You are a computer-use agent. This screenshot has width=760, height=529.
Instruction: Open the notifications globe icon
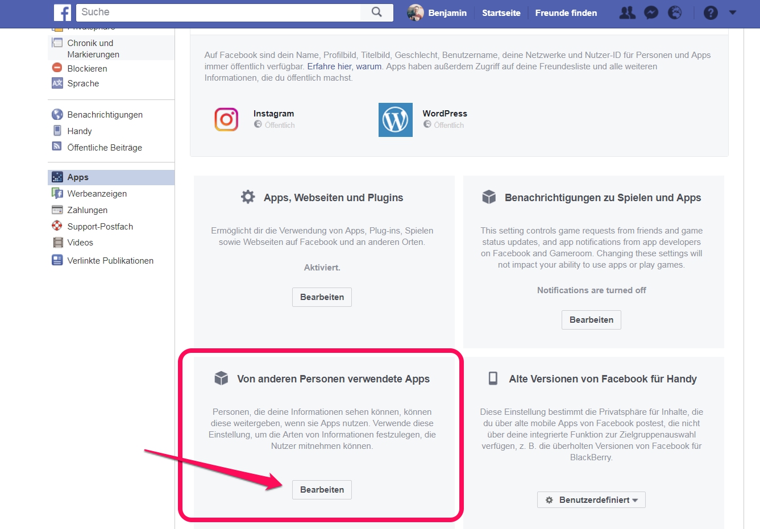point(675,13)
